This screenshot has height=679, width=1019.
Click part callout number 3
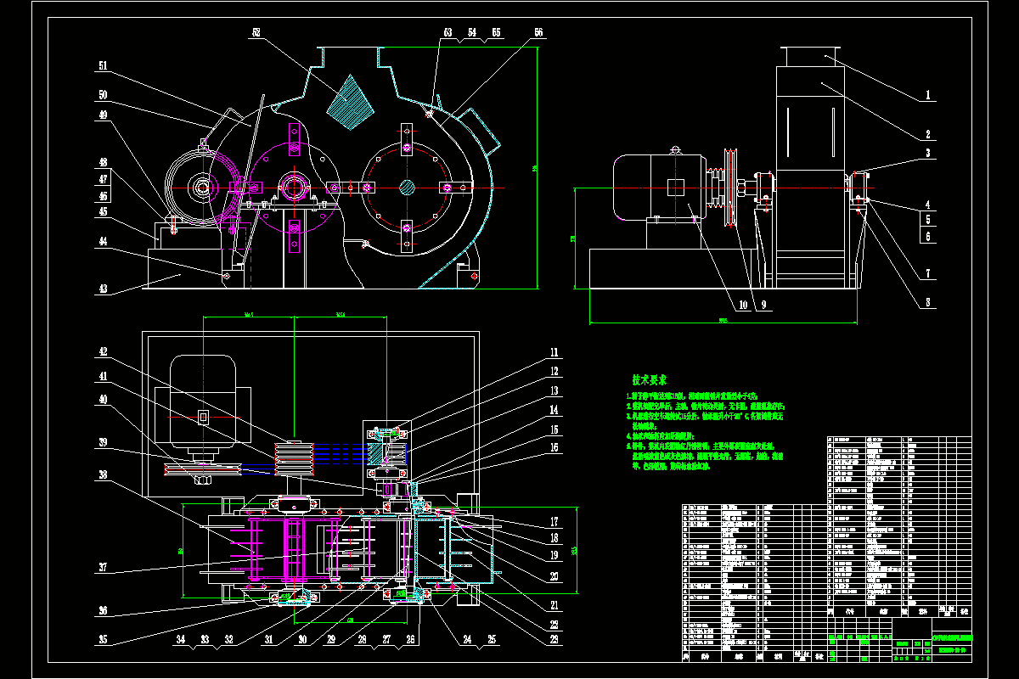[929, 154]
